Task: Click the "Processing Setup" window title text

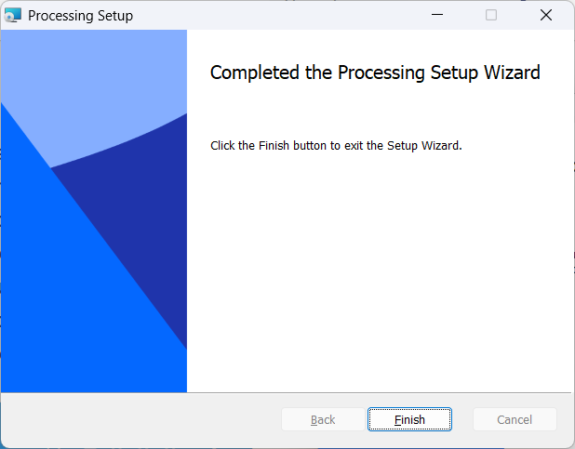Action: click(80, 16)
